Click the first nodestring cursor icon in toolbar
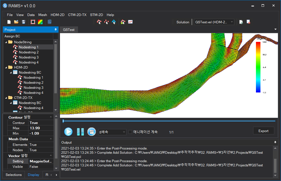This screenshot has height=181, width=281. tap(99, 22)
